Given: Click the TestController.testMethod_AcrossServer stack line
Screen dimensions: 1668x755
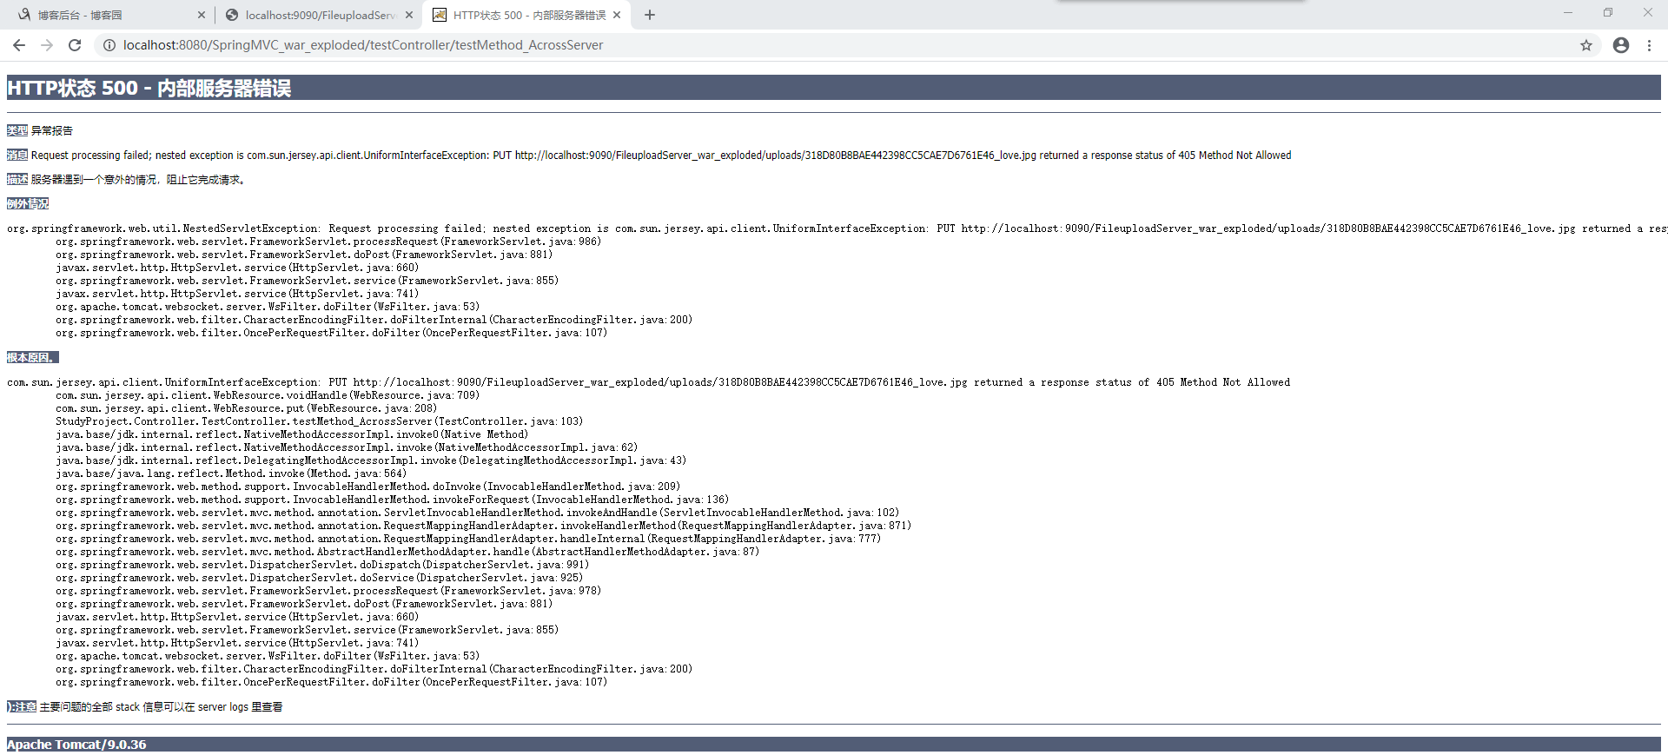Looking at the screenshot, I should (320, 421).
